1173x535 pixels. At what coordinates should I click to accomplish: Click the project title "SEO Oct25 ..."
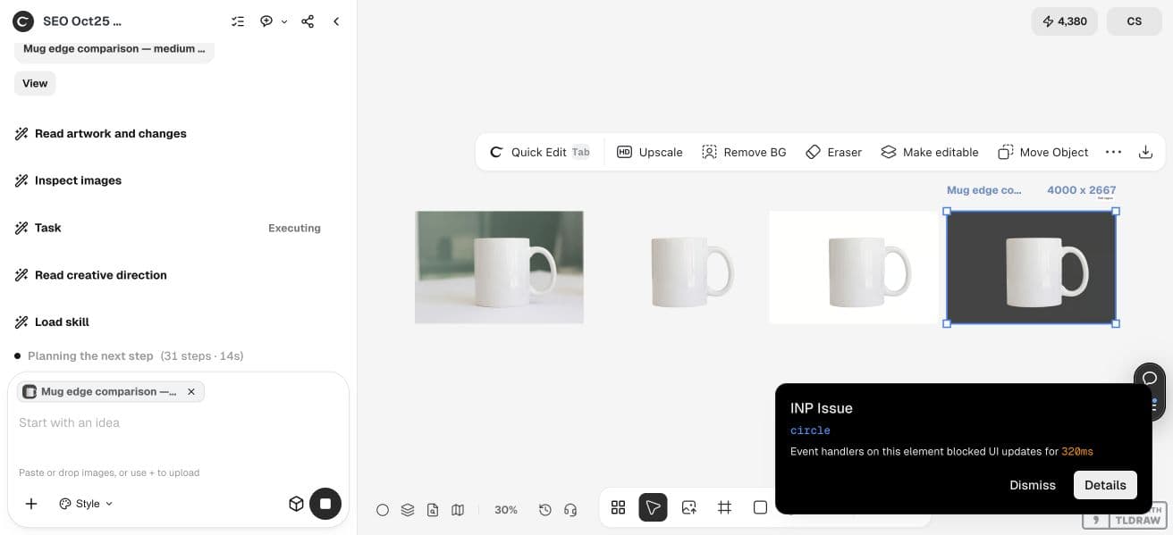point(82,21)
